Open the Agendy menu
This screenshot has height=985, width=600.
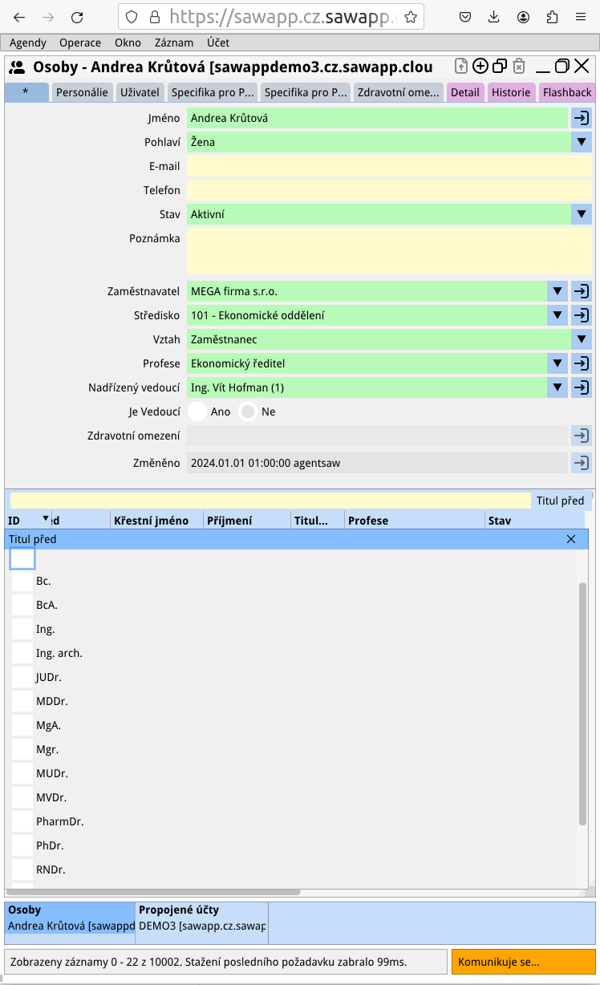coord(28,43)
